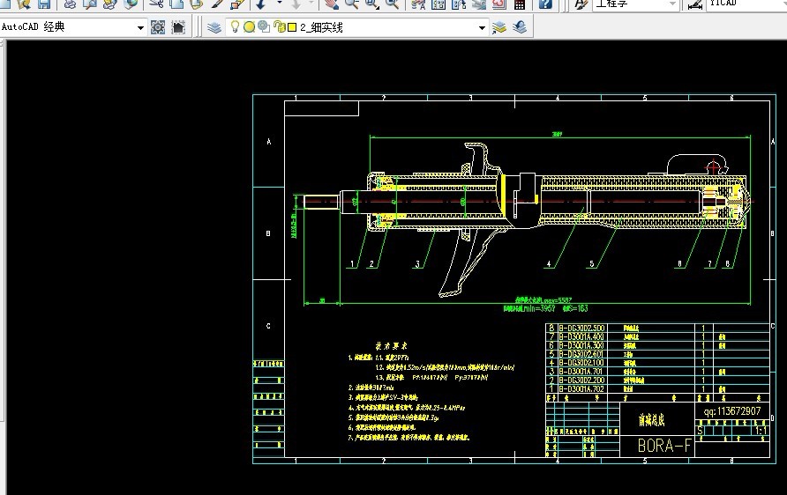Open the Layer Properties Manager icon
The width and height of the screenshot is (787, 495).
pos(214,27)
